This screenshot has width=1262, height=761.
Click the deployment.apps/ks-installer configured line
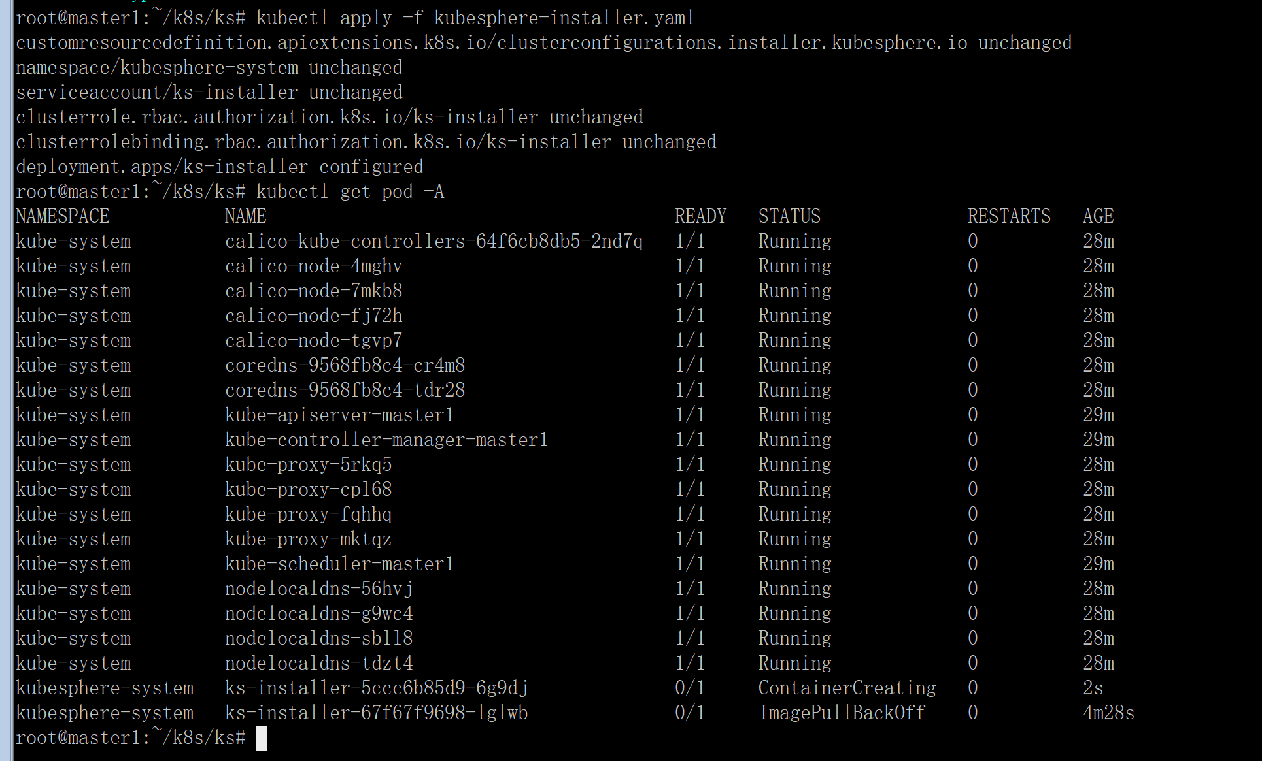click(x=220, y=167)
